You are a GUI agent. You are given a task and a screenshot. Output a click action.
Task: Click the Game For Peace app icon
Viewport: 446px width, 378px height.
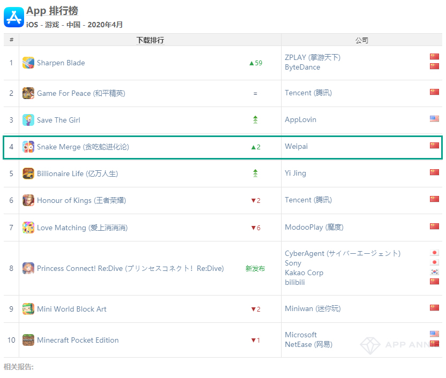click(28, 93)
